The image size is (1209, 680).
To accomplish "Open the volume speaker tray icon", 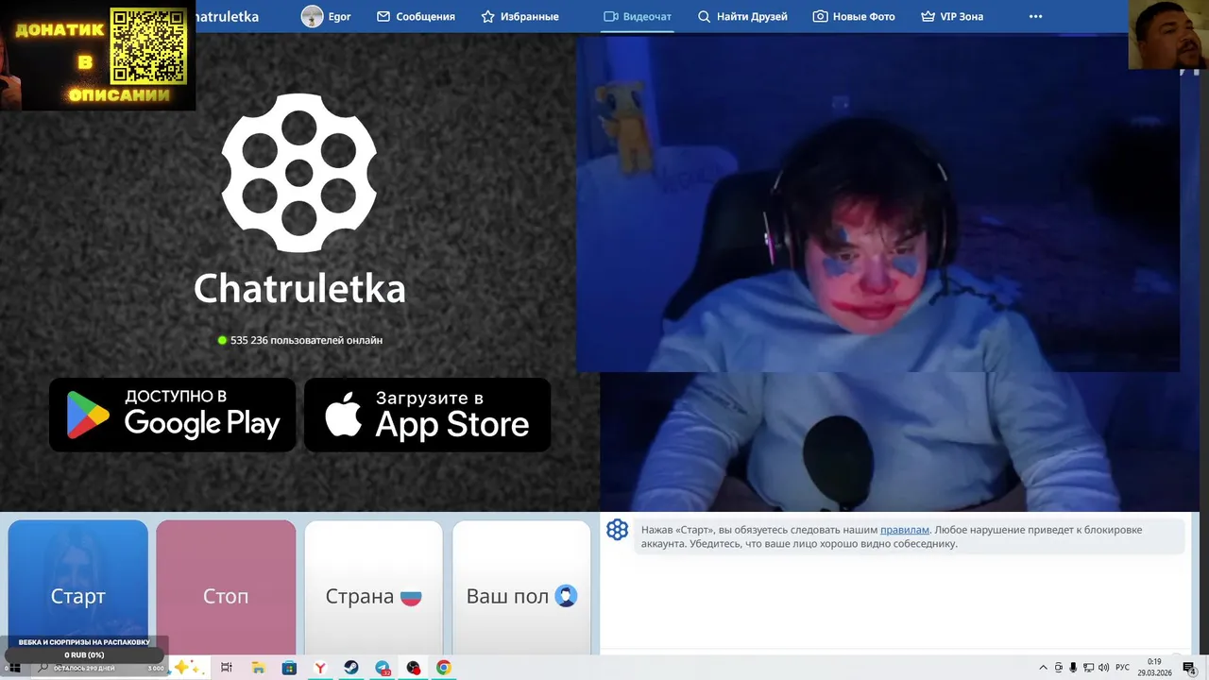I will point(1104,668).
